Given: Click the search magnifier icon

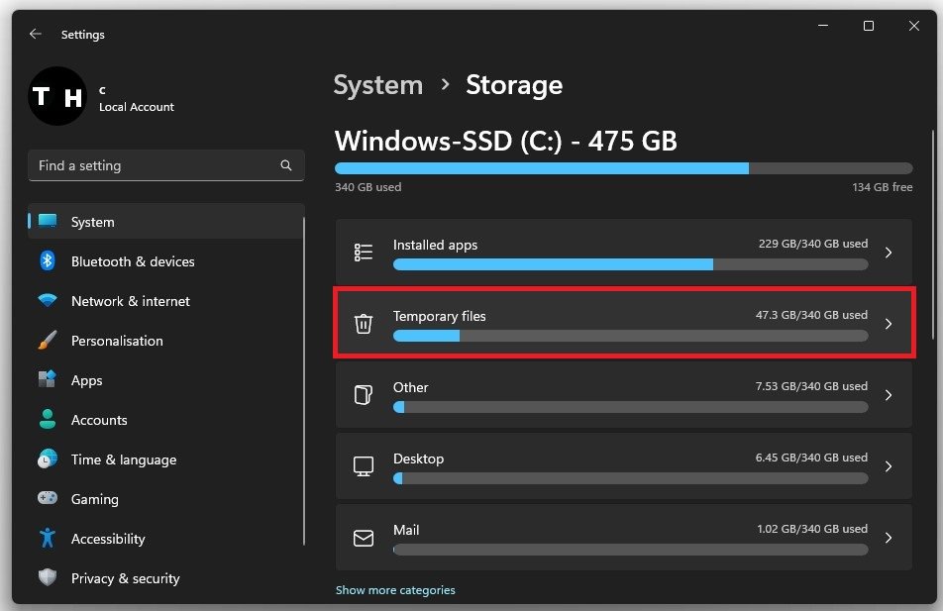Looking at the screenshot, I should [286, 166].
